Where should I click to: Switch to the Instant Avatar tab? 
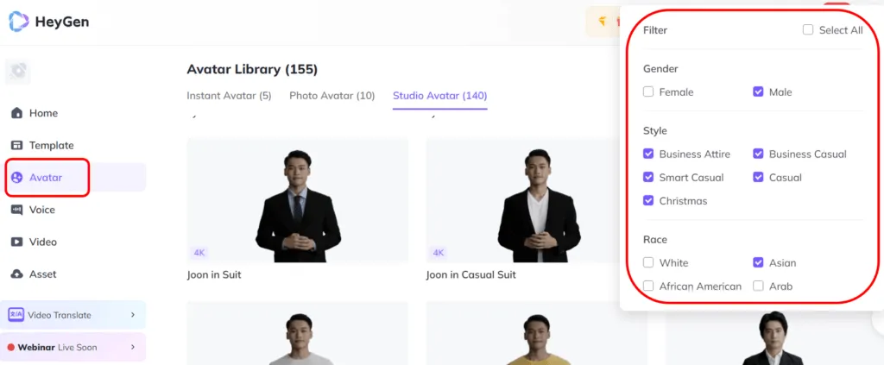pyautogui.click(x=229, y=96)
